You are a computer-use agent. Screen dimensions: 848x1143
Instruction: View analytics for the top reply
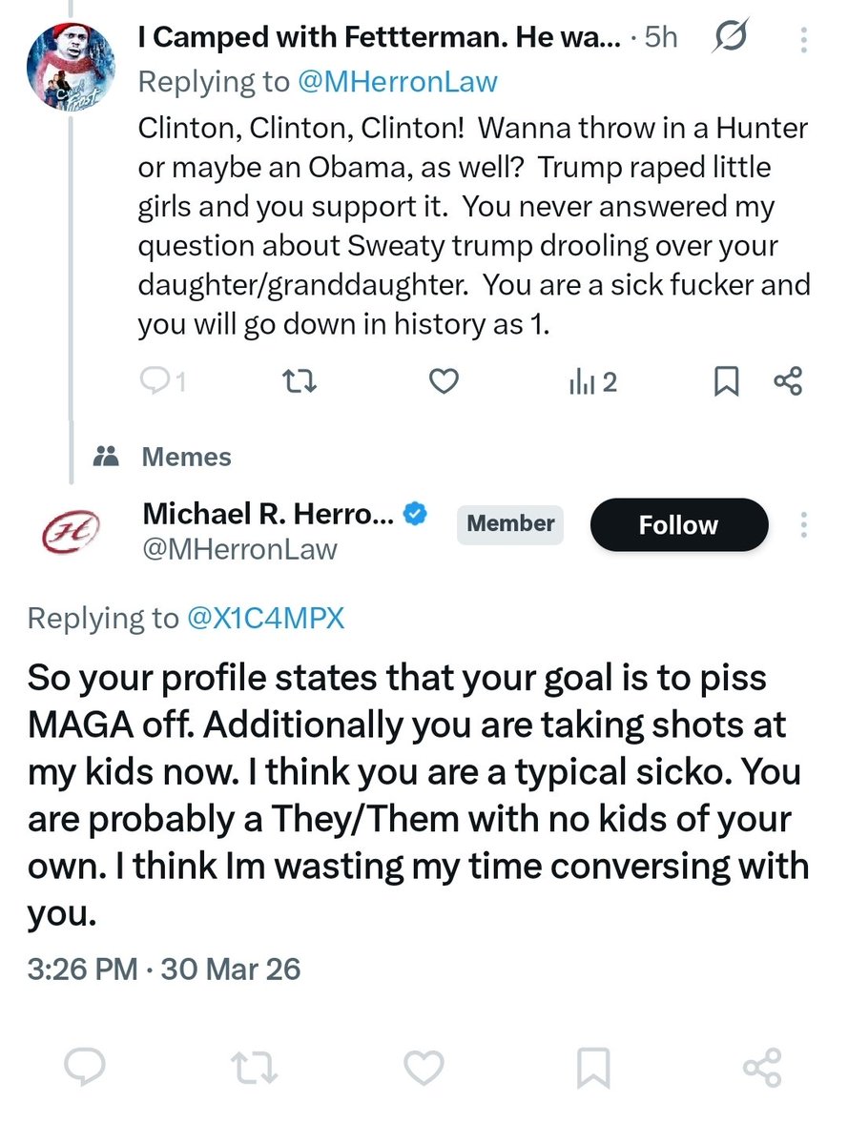(x=592, y=382)
